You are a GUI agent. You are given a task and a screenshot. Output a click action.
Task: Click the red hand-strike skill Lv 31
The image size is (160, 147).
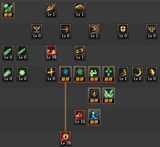(x=80, y=117)
